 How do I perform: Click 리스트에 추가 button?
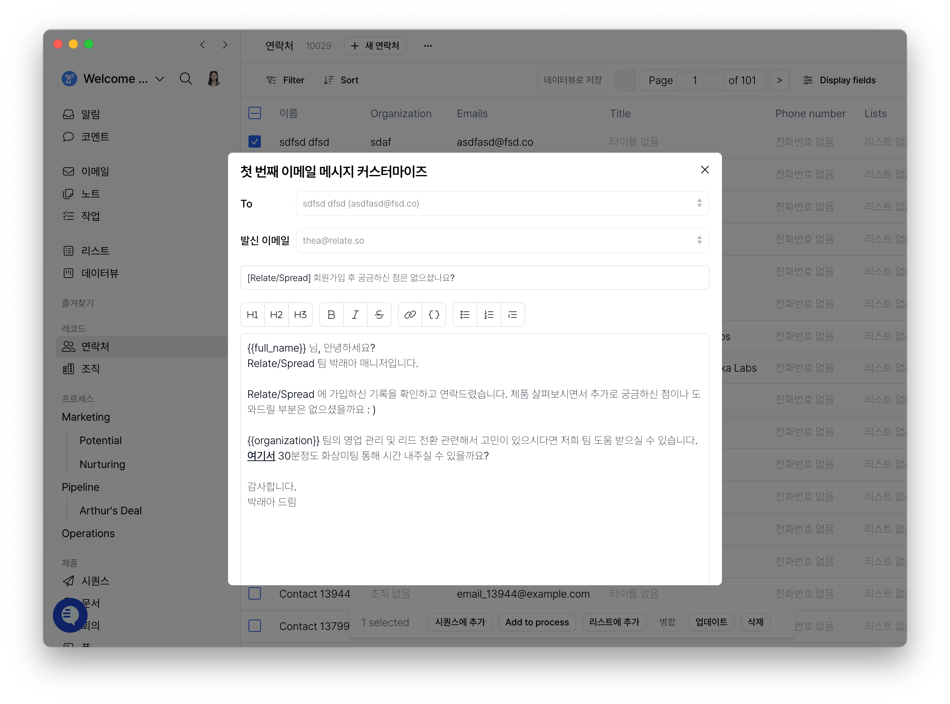click(x=614, y=622)
